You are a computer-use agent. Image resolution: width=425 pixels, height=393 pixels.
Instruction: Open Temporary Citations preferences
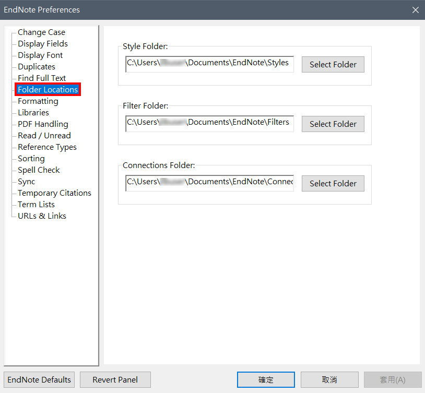tap(54, 193)
